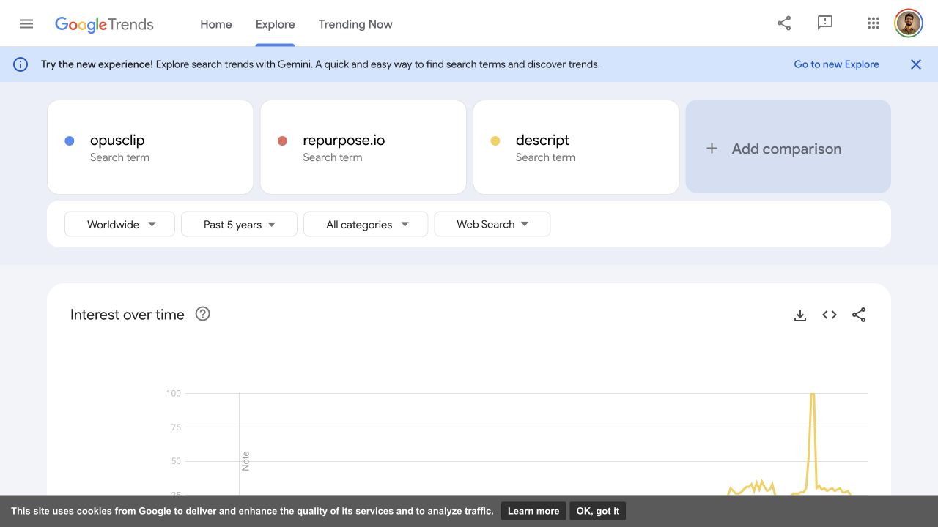Edit the repurpose.io search term card

[363, 147]
